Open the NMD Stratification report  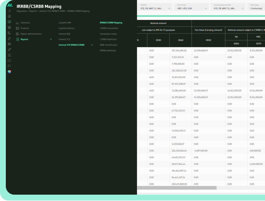108,45
